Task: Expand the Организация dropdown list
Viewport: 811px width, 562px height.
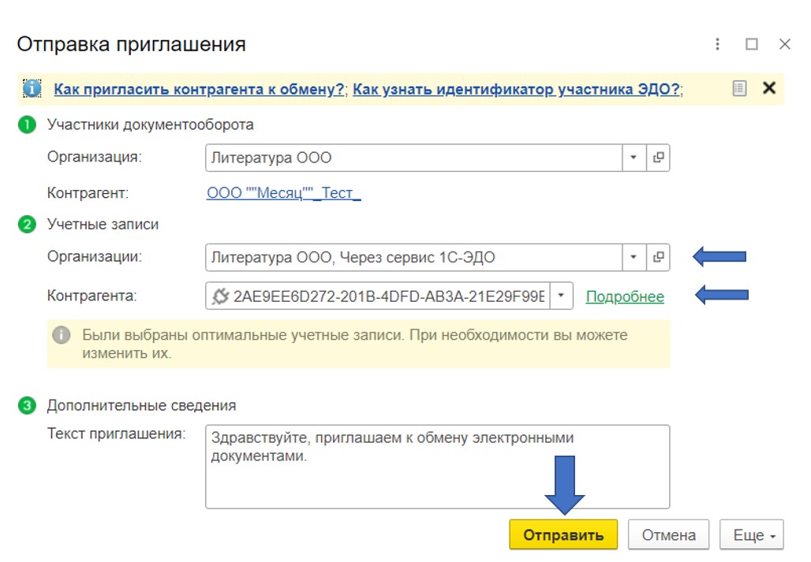Action: (633, 158)
